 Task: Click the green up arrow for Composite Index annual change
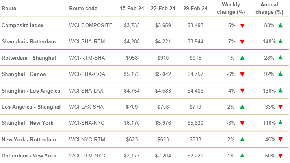(x=280, y=25)
